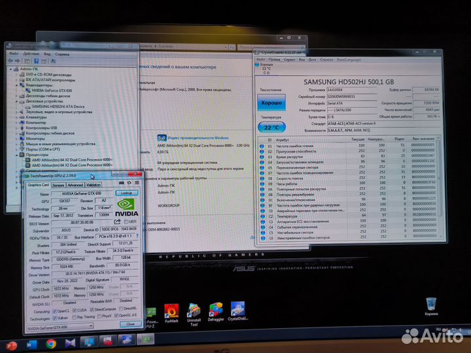Click the blue status icon for attribute C2 Температура
This screenshot has height=353, width=471.
coord(262,216)
